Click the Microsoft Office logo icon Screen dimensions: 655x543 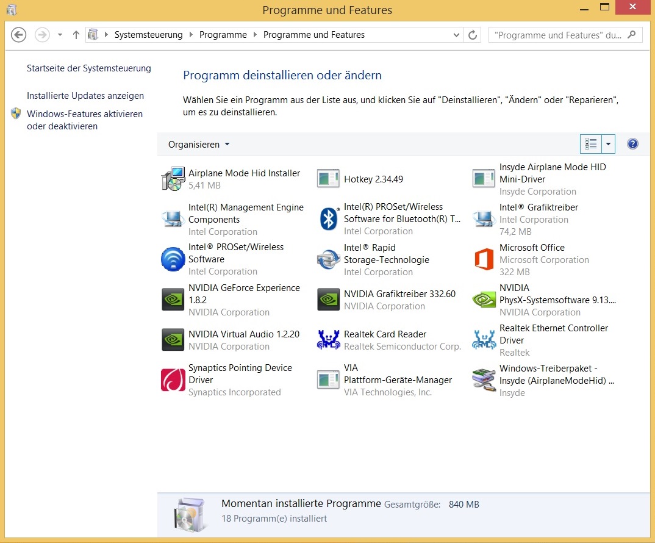(x=484, y=259)
